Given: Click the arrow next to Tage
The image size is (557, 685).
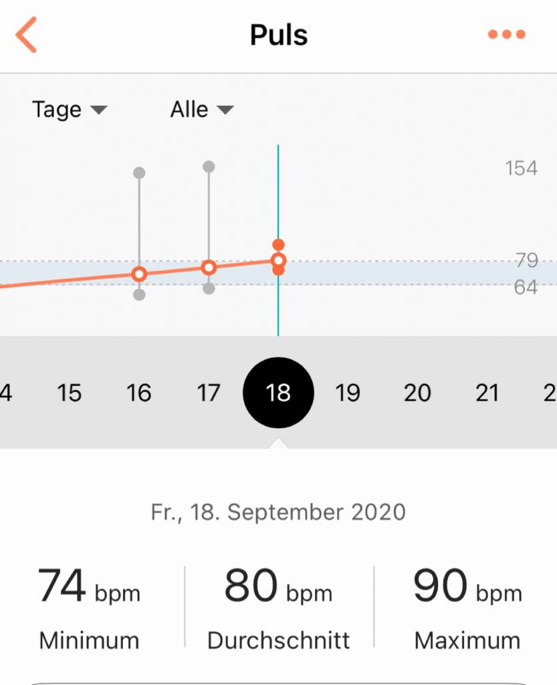Looking at the screenshot, I should pos(99,110).
